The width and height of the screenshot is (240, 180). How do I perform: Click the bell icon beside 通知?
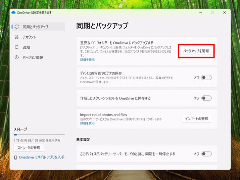pos(16,47)
